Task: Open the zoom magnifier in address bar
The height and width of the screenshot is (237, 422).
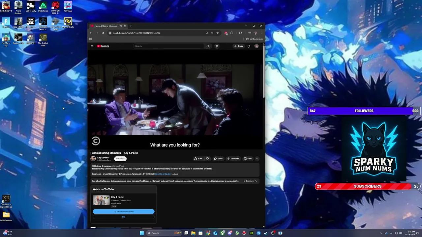Action: (212, 33)
